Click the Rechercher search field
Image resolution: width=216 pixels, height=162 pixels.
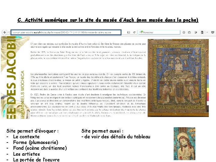(x=159, y=32)
